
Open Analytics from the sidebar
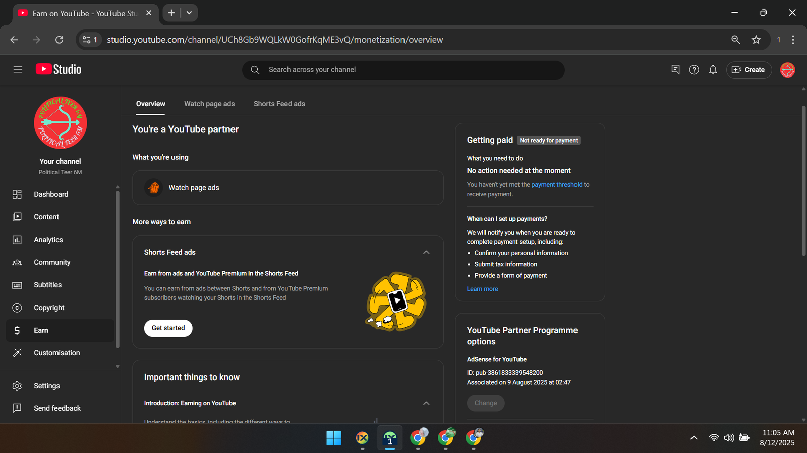[61, 240]
